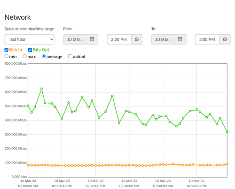235x189 pixels.
Task: Click the 'Select or enter date/time range' label
Action: pyautogui.click(x=29, y=29)
